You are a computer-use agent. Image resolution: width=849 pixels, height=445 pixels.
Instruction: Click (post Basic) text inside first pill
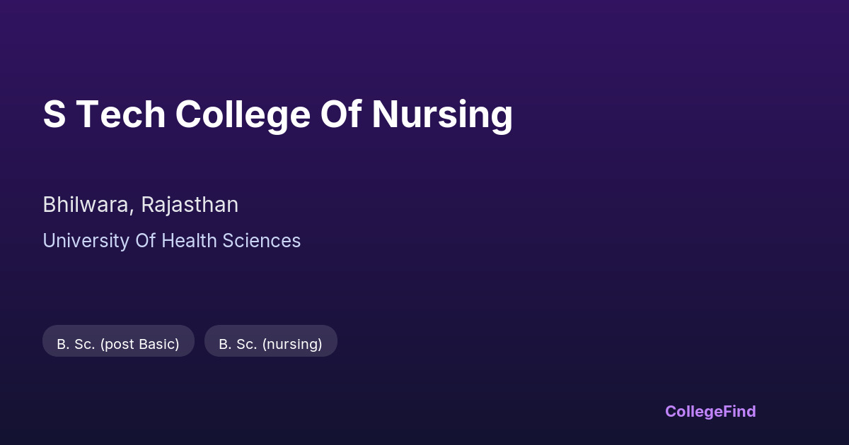click(139, 344)
